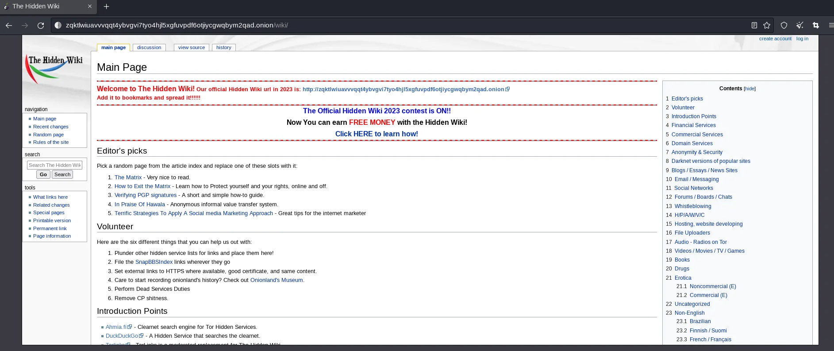Jump to Non-English in Contents
Viewport: 834px width, 351px height.
[690, 313]
